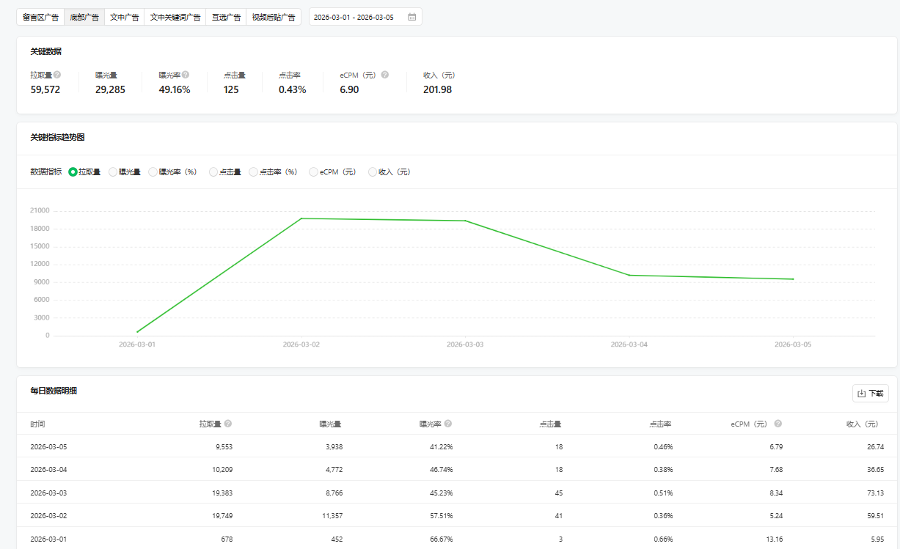Click help icon beside 拉取量 in table header
The width and height of the screenshot is (900, 549).
[228, 424]
